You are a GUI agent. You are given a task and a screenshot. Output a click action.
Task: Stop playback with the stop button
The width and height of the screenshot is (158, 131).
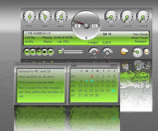pos(45,52)
